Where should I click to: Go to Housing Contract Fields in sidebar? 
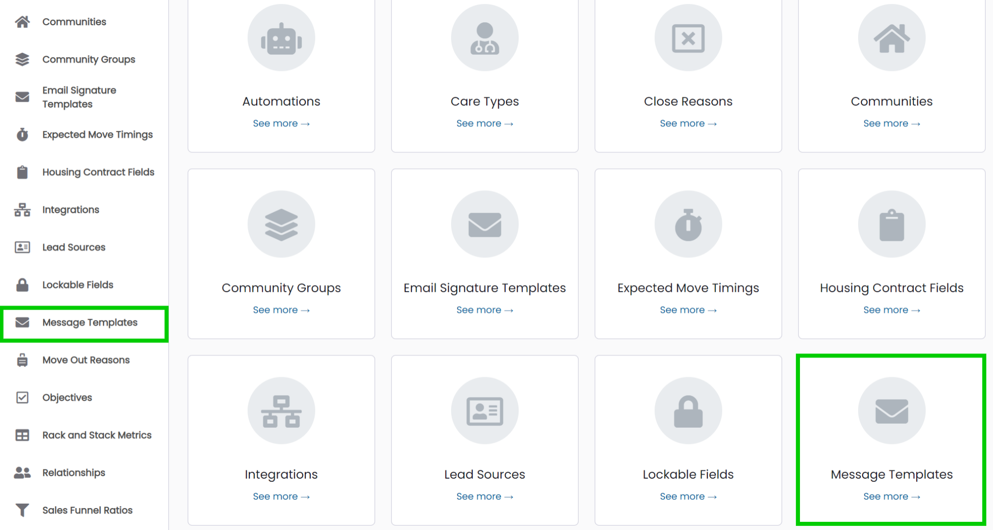(98, 172)
